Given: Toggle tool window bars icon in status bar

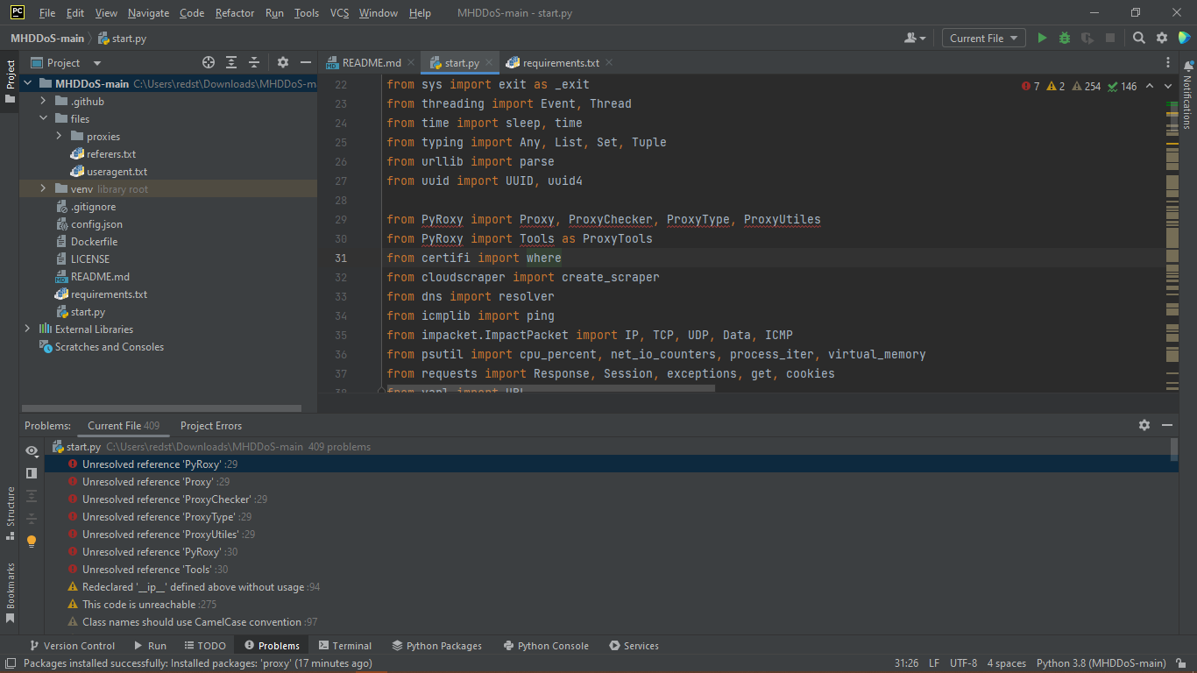Looking at the screenshot, I should pyautogui.click(x=10, y=663).
